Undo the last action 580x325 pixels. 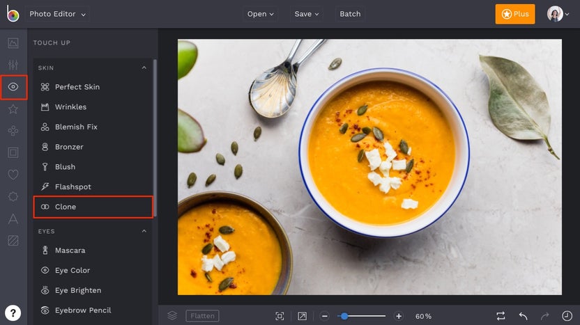pos(523,316)
